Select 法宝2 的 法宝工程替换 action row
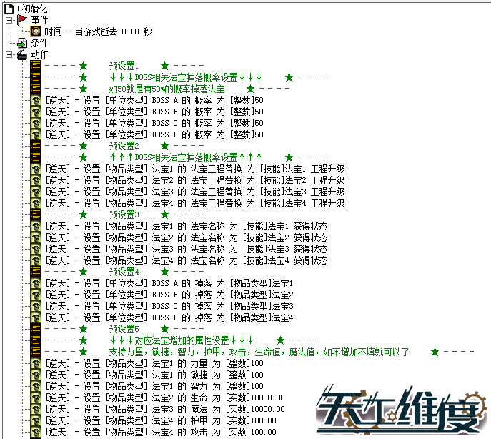 tap(194, 180)
